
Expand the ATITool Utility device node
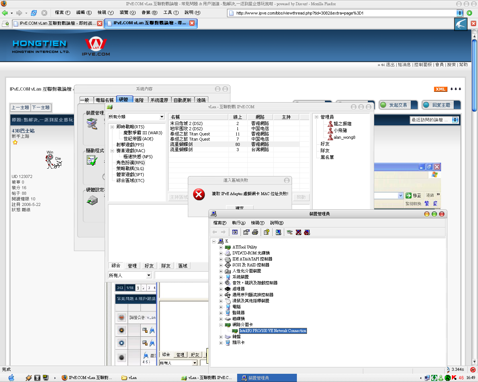click(x=221, y=247)
